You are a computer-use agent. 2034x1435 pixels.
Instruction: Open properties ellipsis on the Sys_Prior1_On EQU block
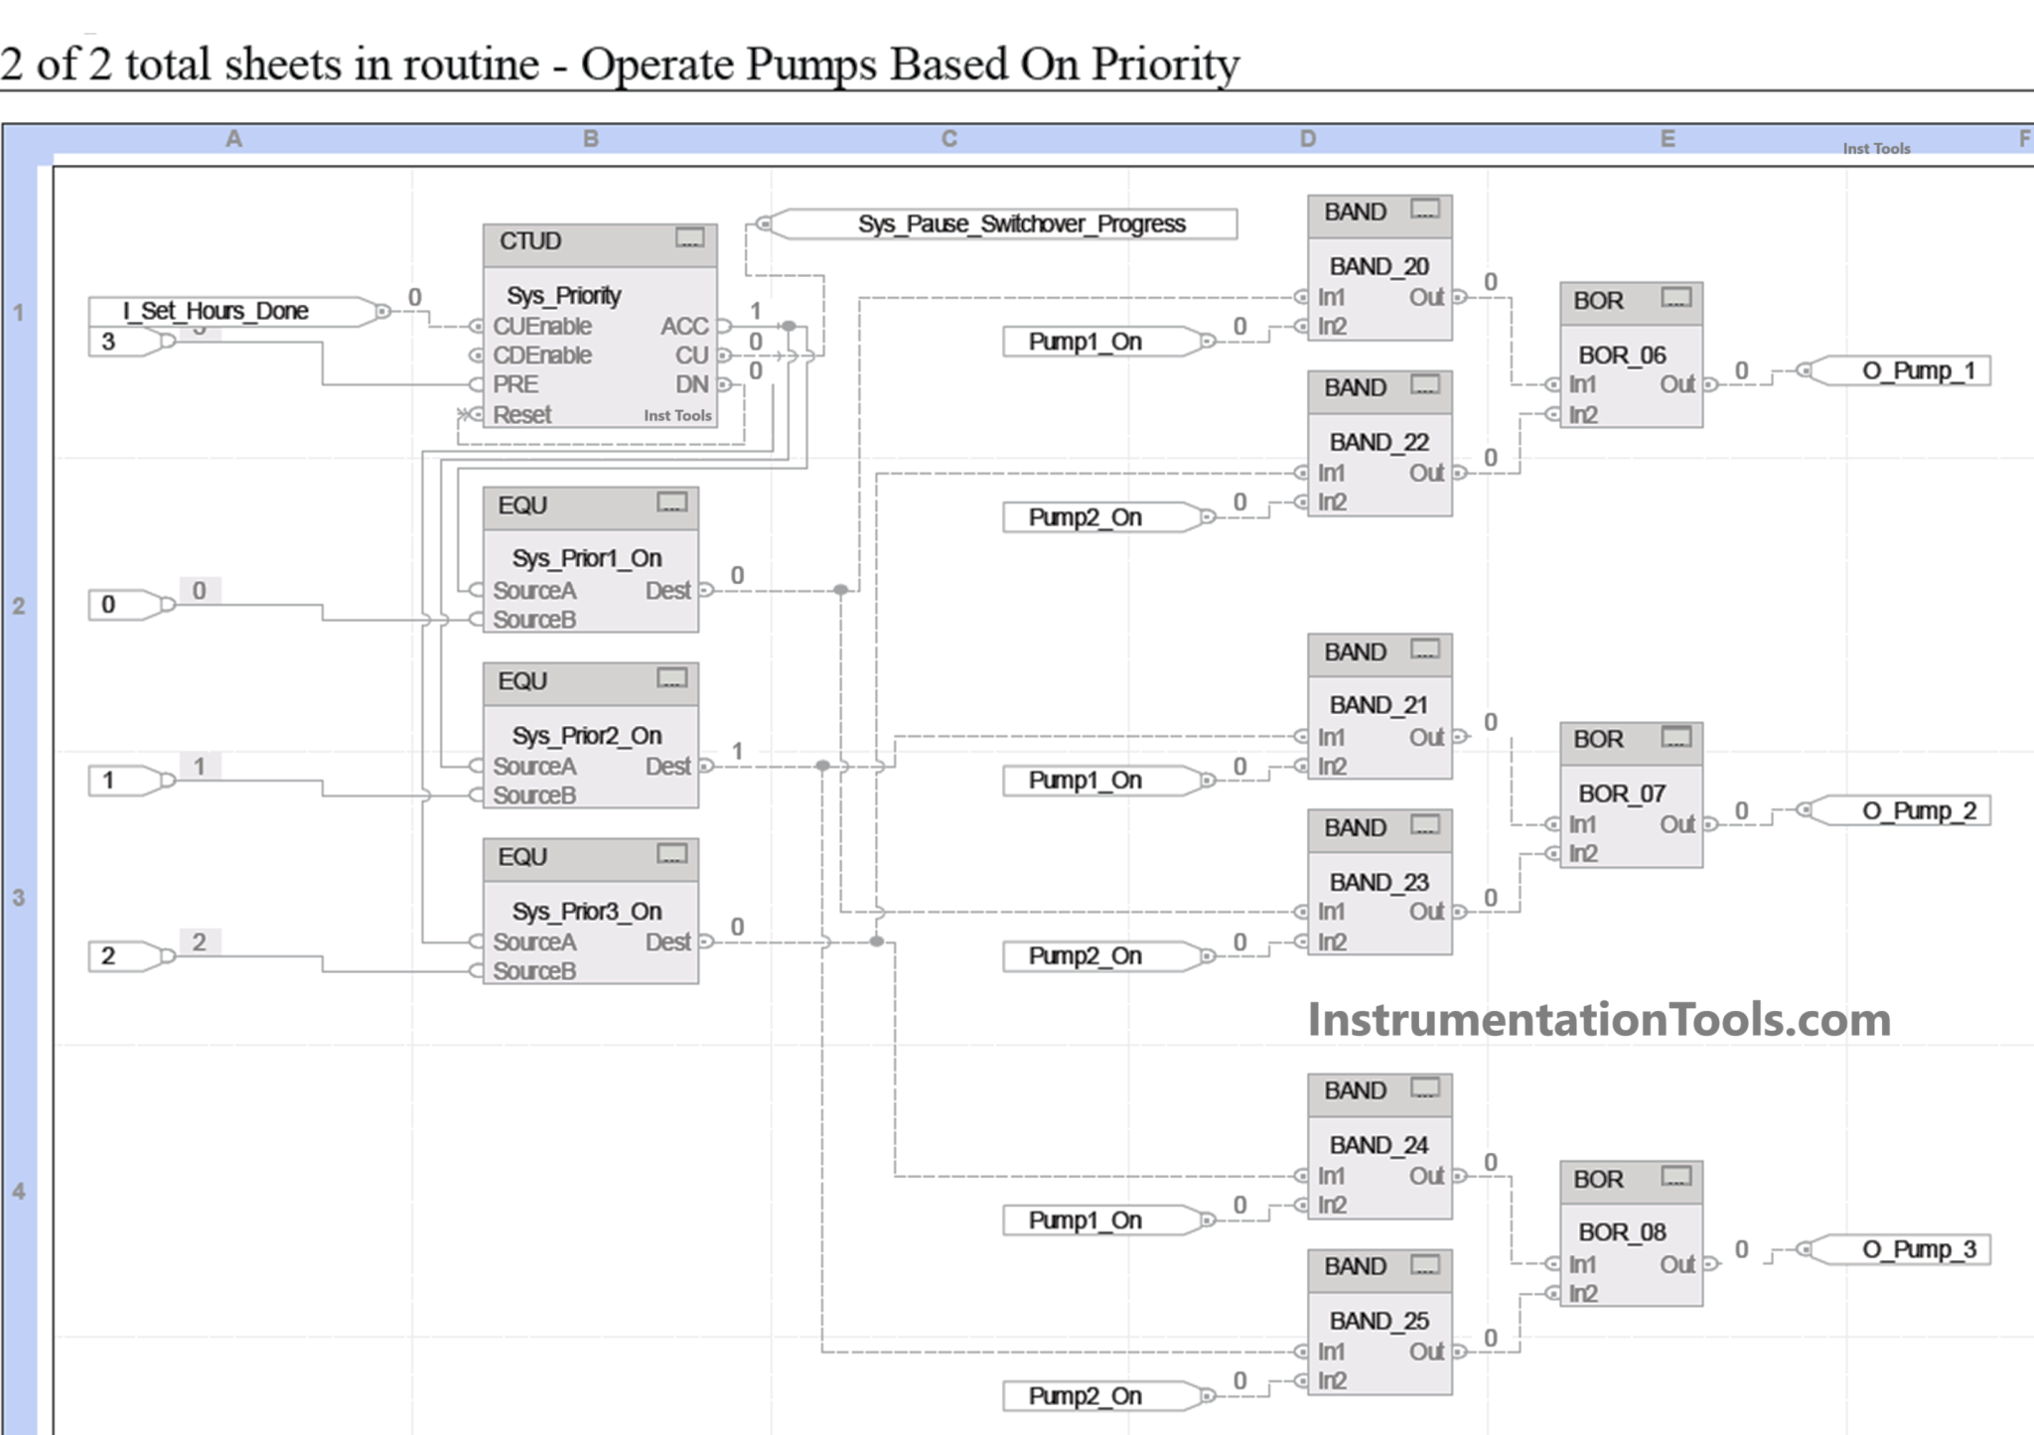point(672,504)
